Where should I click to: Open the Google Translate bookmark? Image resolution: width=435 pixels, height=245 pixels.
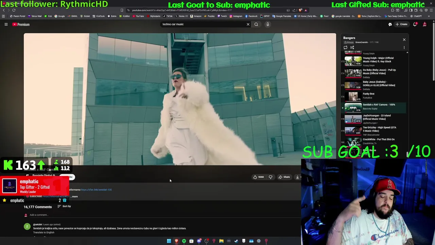click(281, 16)
